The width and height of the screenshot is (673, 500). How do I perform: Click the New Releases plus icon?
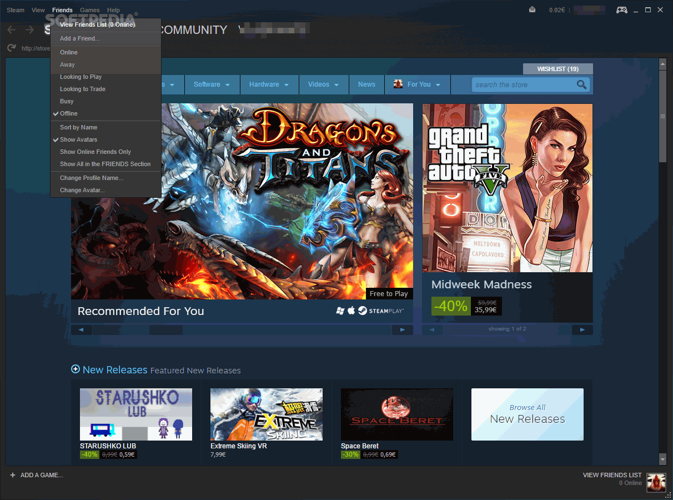[76, 369]
